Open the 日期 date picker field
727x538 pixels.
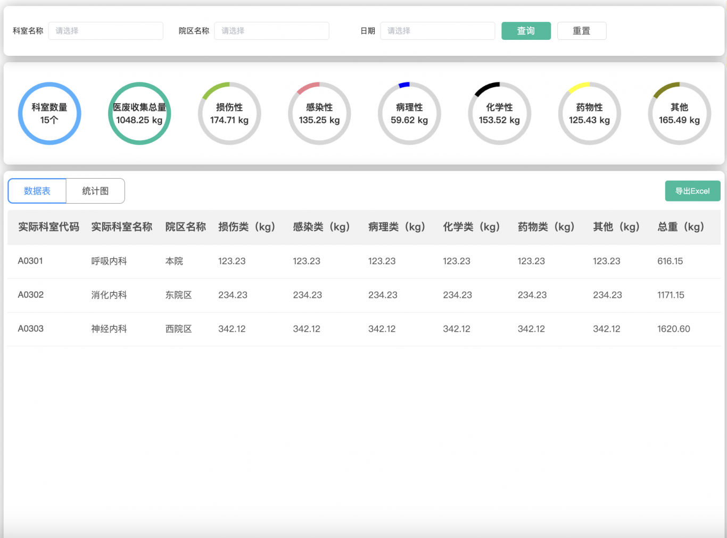coord(437,31)
